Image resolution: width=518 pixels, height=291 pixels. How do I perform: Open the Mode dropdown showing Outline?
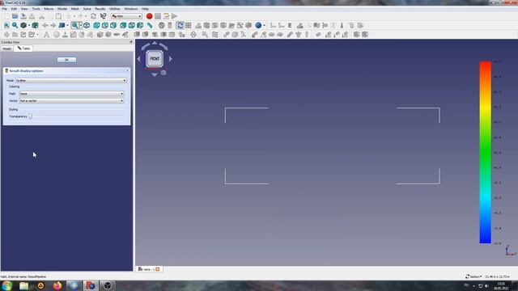click(70, 81)
